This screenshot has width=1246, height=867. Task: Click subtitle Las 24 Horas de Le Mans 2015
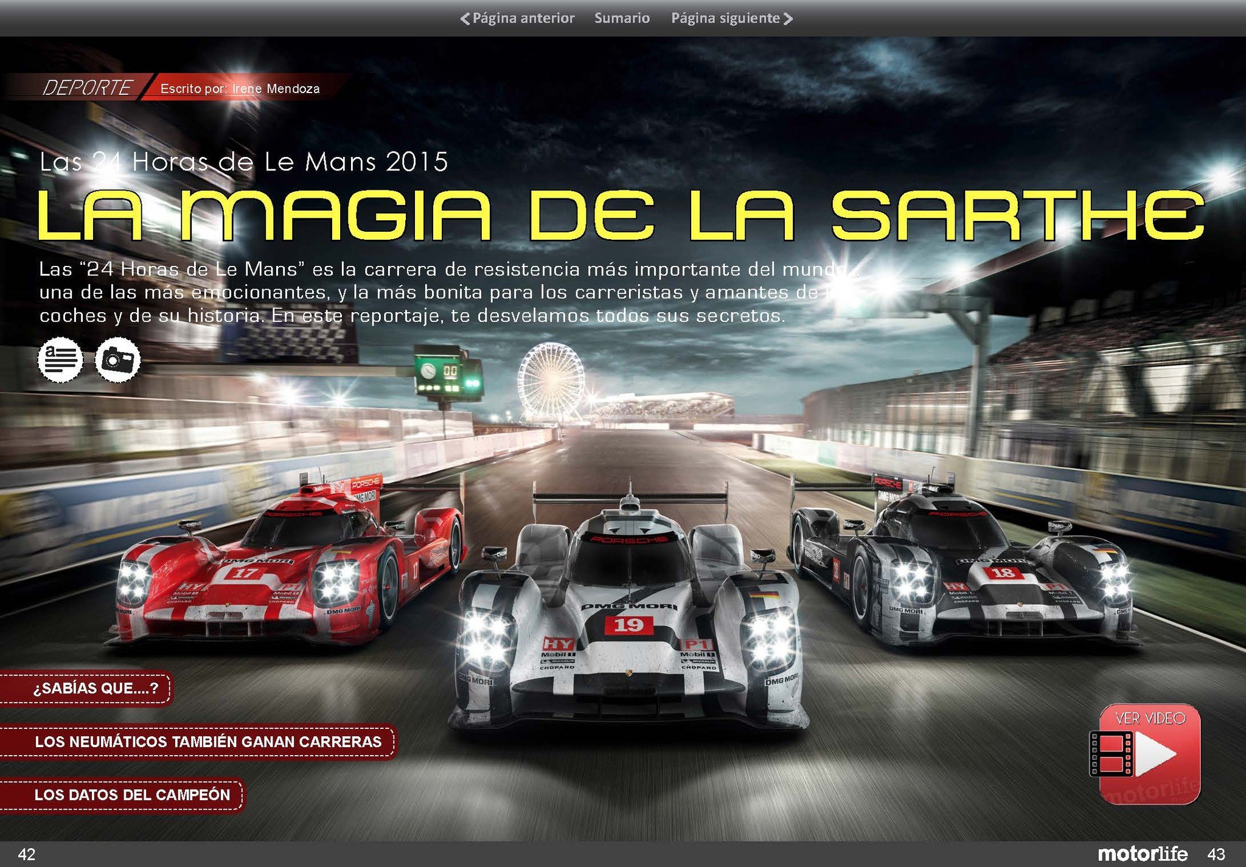[x=243, y=162]
